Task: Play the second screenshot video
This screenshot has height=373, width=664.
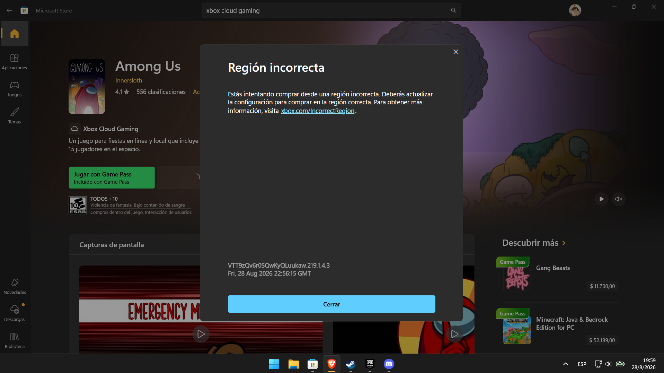Action: tap(455, 334)
